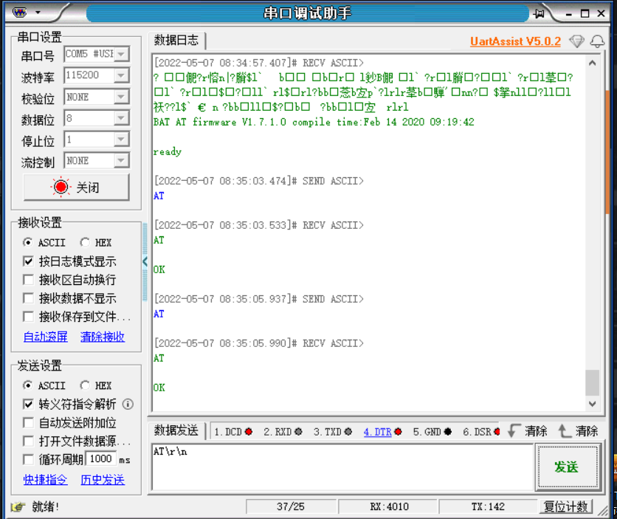The width and height of the screenshot is (617, 519).
Task: Click the 'ready' line in the log
Action: click(168, 152)
